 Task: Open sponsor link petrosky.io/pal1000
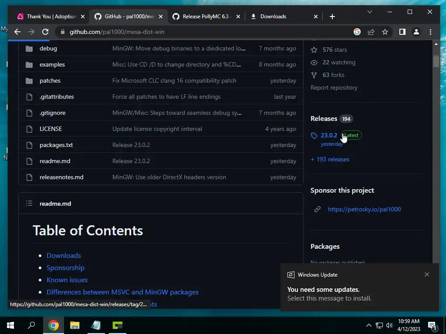pyautogui.click(x=364, y=209)
